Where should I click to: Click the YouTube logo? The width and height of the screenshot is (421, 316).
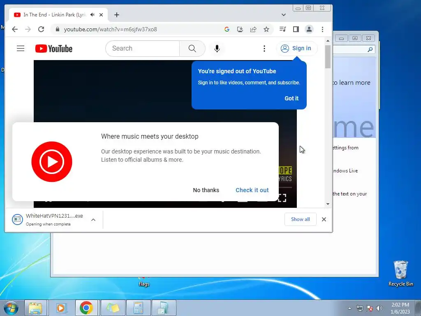(54, 49)
